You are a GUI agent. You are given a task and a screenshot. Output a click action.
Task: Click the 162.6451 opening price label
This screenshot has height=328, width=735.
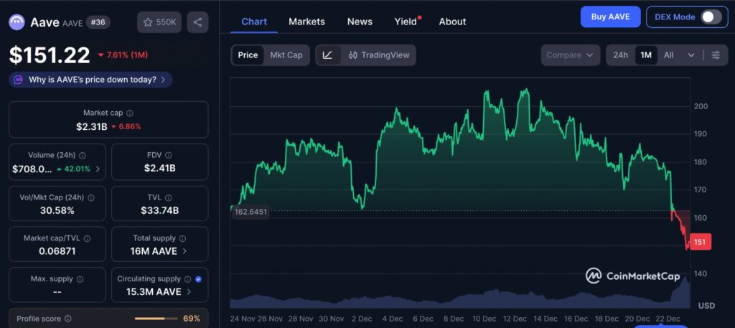[251, 212]
